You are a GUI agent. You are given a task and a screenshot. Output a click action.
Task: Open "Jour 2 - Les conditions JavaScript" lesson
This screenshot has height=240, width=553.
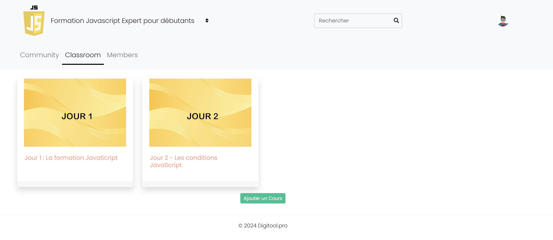point(184,161)
